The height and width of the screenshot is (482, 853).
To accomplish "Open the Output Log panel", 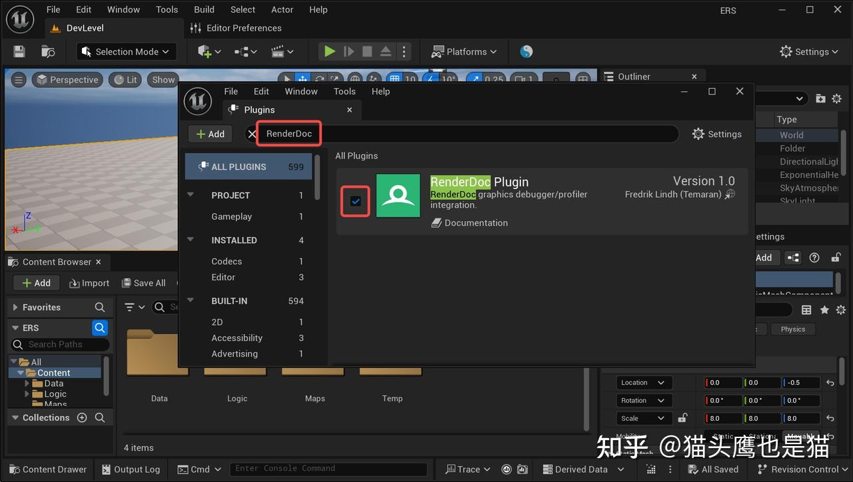I will 131,469.
